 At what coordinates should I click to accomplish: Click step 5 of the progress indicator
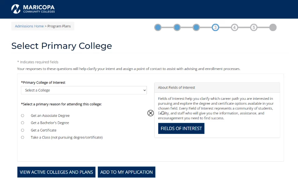(254, 27)
